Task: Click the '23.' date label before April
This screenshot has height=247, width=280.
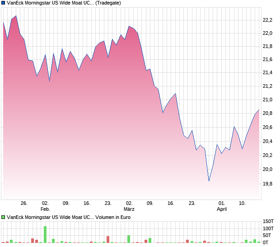Action: (x=192, y=204)
